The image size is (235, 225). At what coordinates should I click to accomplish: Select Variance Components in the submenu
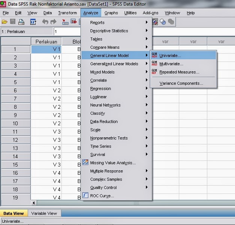(x=183, y=83)
